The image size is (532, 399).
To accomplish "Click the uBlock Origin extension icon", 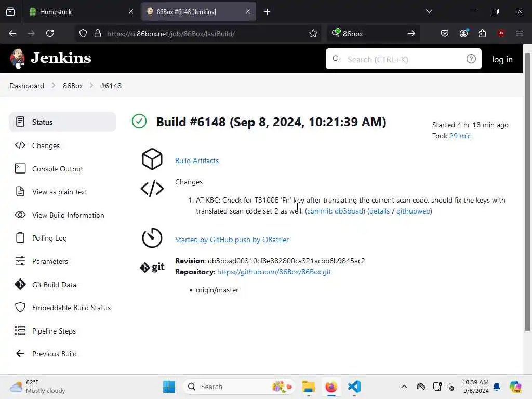I will coord(501,33).
